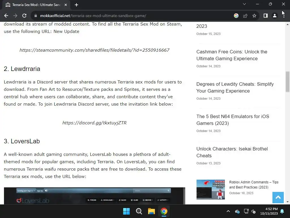Go back to the previous page
The width and height of the screenshot is (290, 218).
(6, 16)
